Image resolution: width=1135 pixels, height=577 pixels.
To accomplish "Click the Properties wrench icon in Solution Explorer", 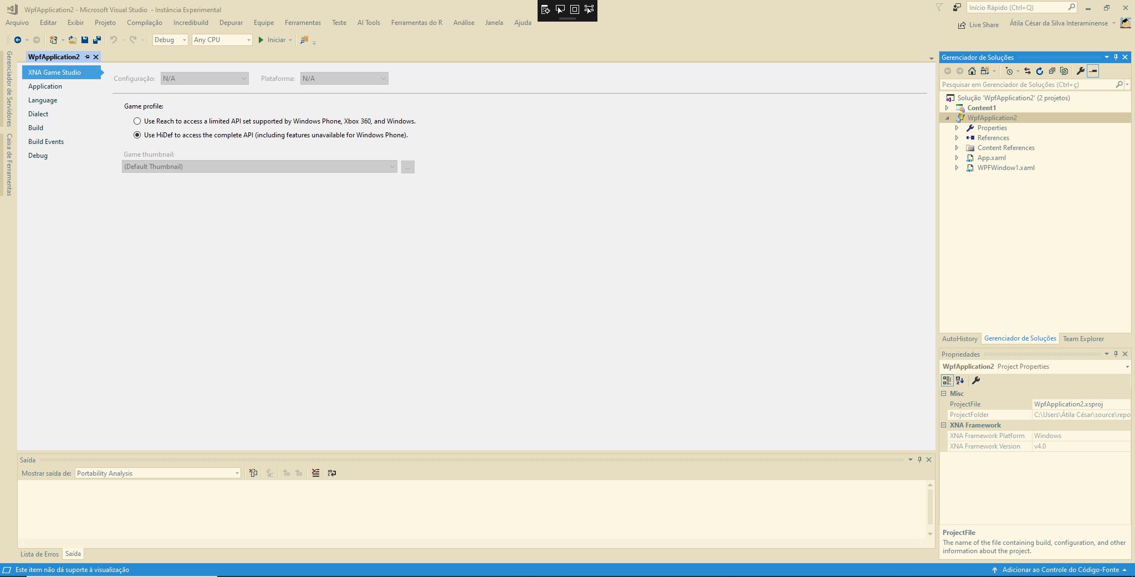I will click(1081, 71).
